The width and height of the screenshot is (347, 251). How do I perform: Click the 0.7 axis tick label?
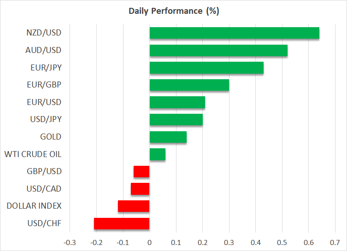(335, 242)
